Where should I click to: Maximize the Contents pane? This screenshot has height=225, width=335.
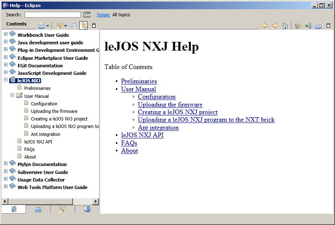pyautogui.click(x=94, y=26)
